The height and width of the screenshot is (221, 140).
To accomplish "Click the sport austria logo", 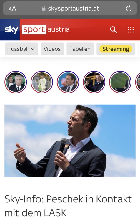I will click(x=46, y=29).
